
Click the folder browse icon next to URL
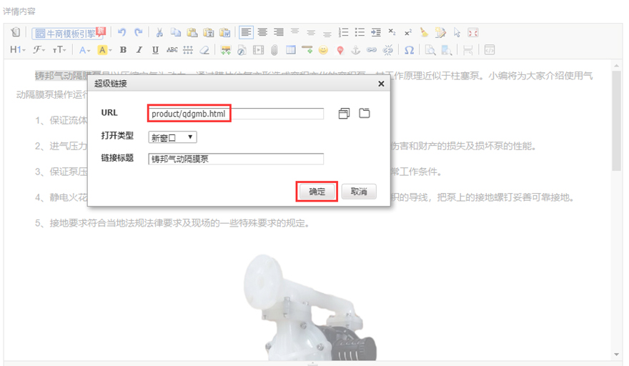click(x=365, y=113)
